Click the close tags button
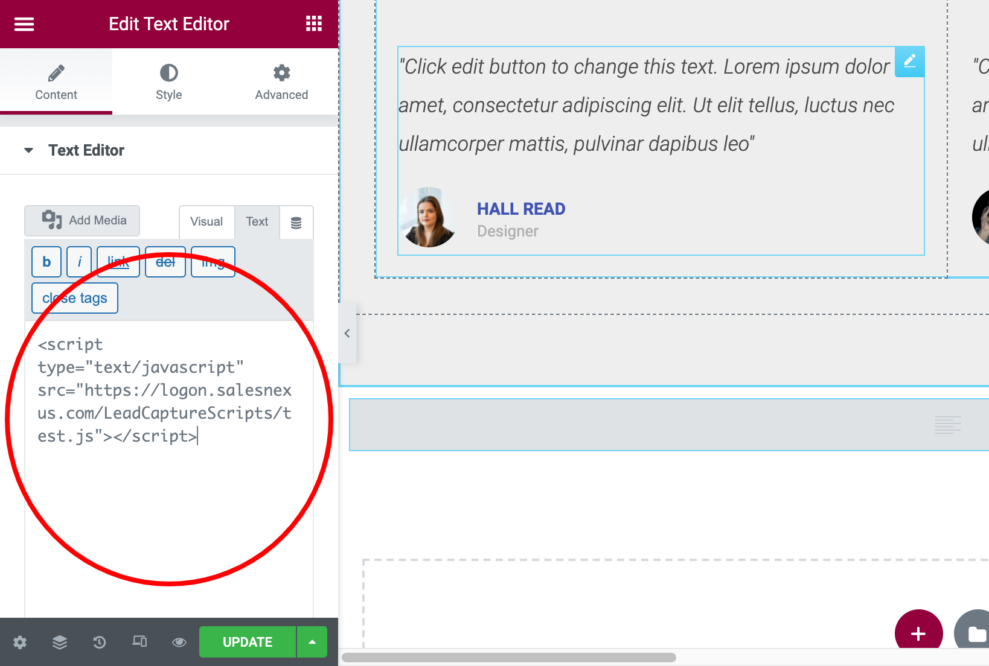The width and height of the screenshot is (989, 666). [75, 298]
